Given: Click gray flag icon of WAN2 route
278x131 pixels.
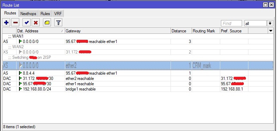Looking at the screenshot, I should (x=20, y=52).
